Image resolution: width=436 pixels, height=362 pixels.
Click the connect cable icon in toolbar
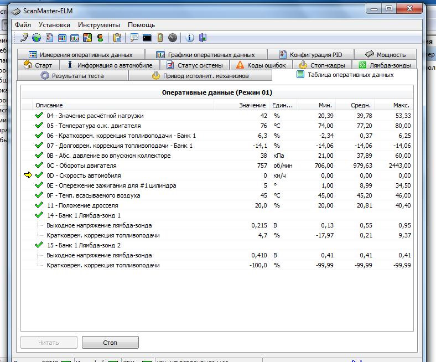click(x=24, y=38)
